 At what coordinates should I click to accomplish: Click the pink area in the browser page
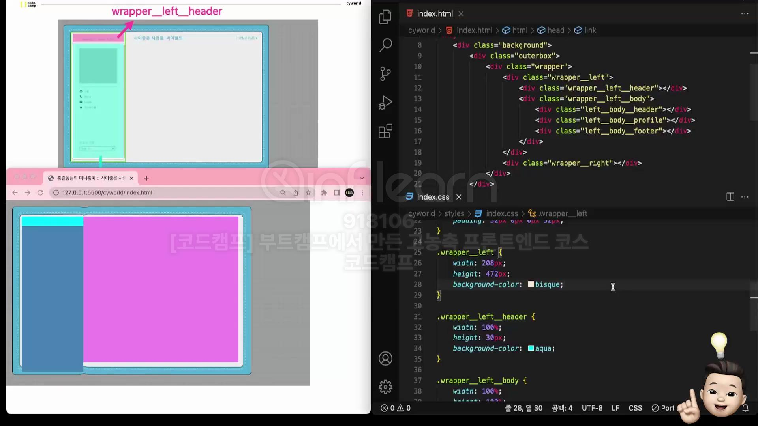(161, 289)
